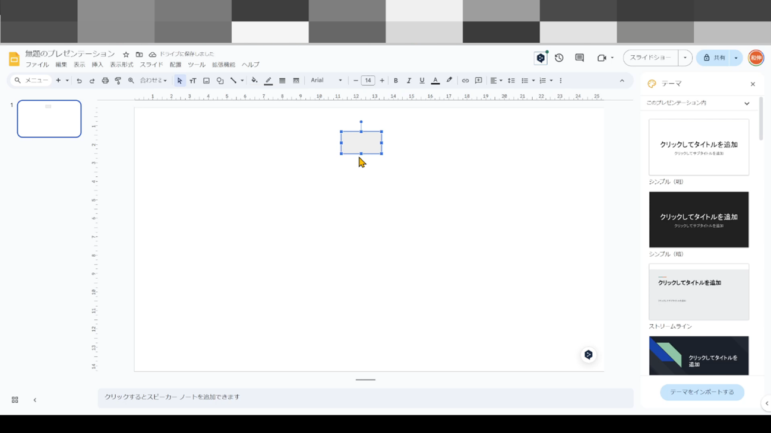
Task: Click the add comment toolbar icon
Action: click(x=478, y=81)
